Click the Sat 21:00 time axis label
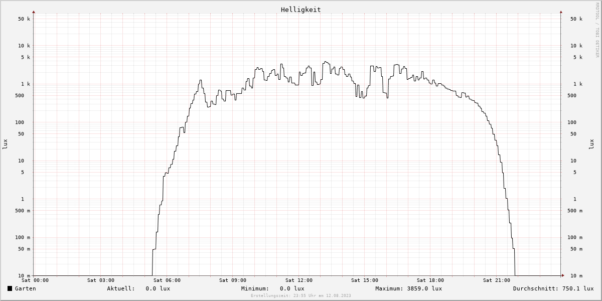602x301 pixels. 497,280
